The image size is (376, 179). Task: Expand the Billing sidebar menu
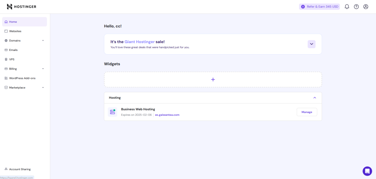tap(43, 69)
